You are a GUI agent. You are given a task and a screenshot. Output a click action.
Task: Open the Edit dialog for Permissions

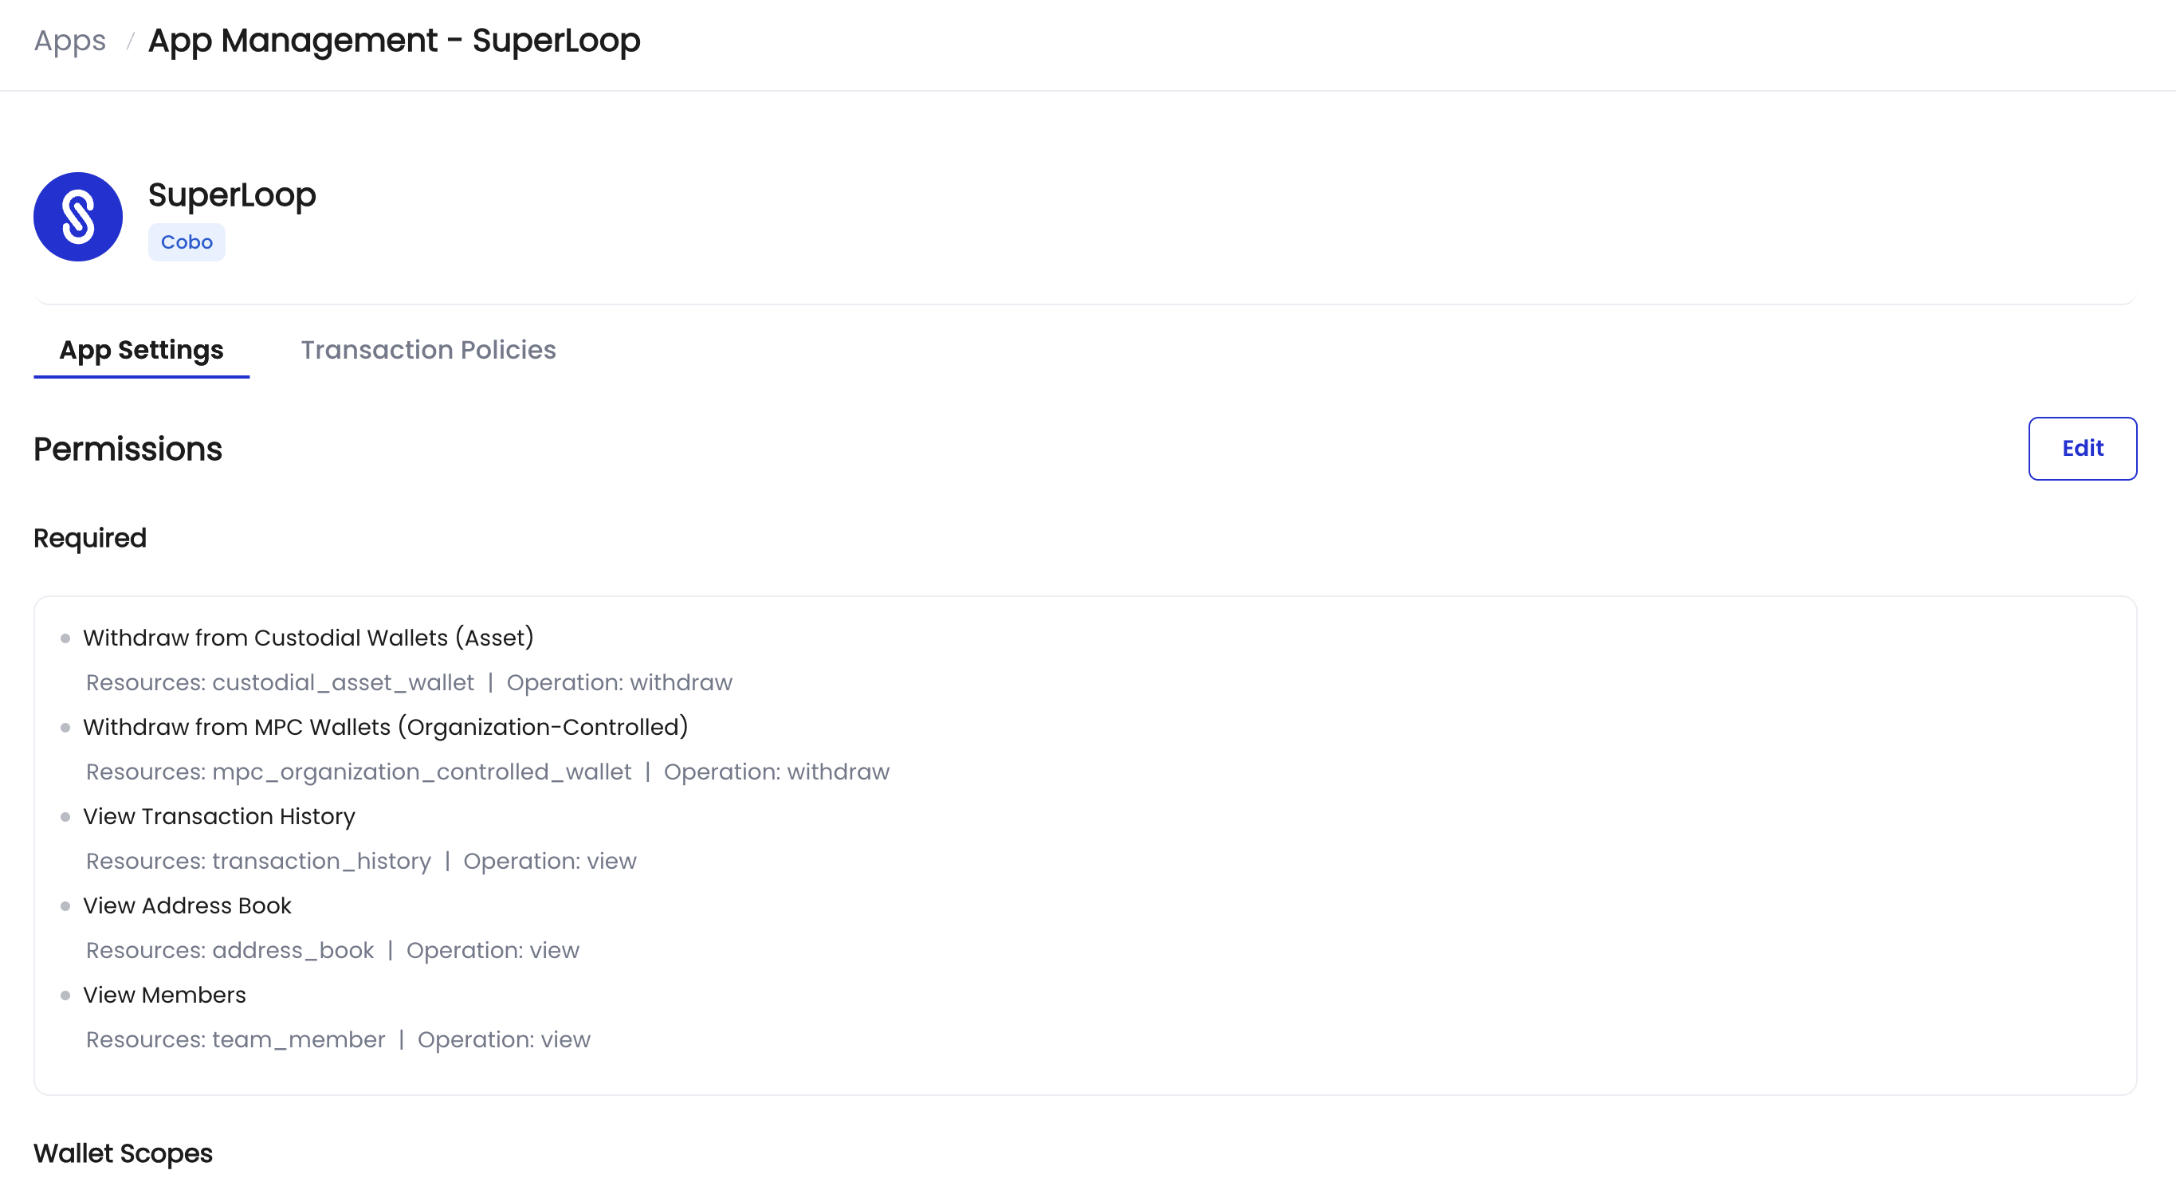click(x=2081, y=449)
